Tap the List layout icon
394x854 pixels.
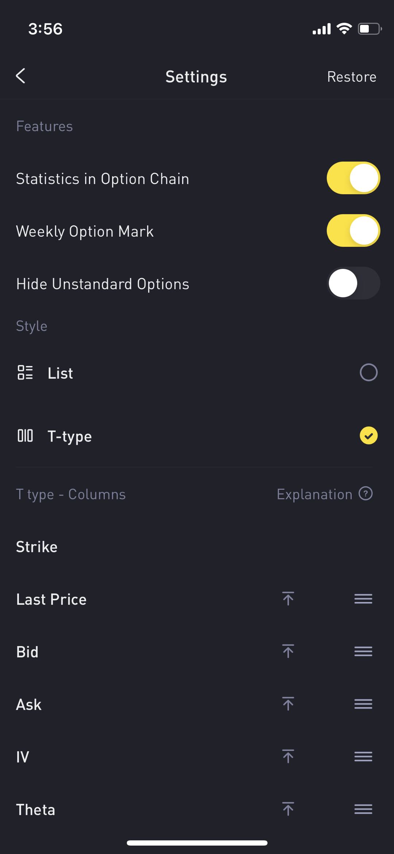point(25,373)
